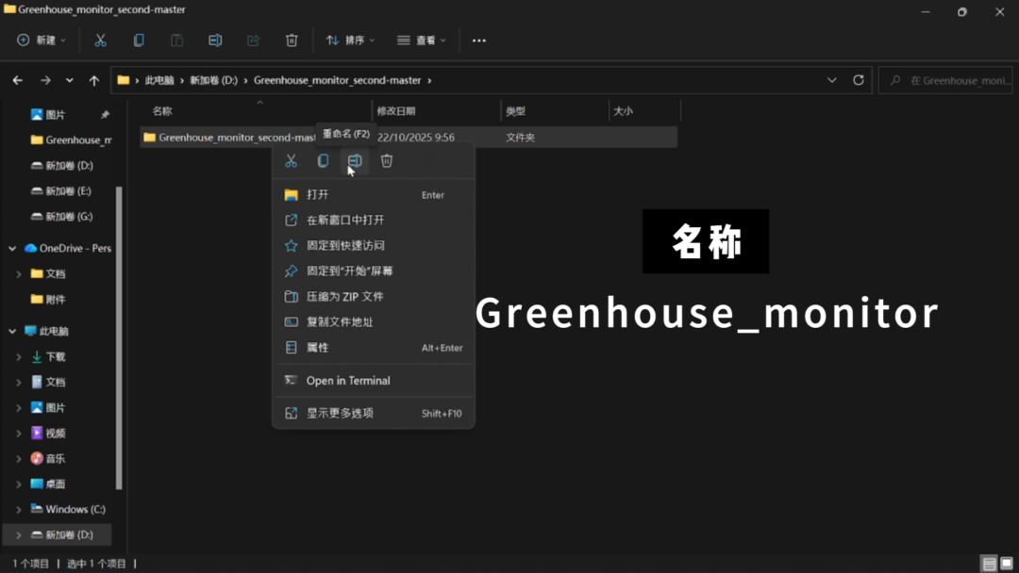Switch to details view in status bar
This screenshot has height=573, width=1019.
(989, 564)
